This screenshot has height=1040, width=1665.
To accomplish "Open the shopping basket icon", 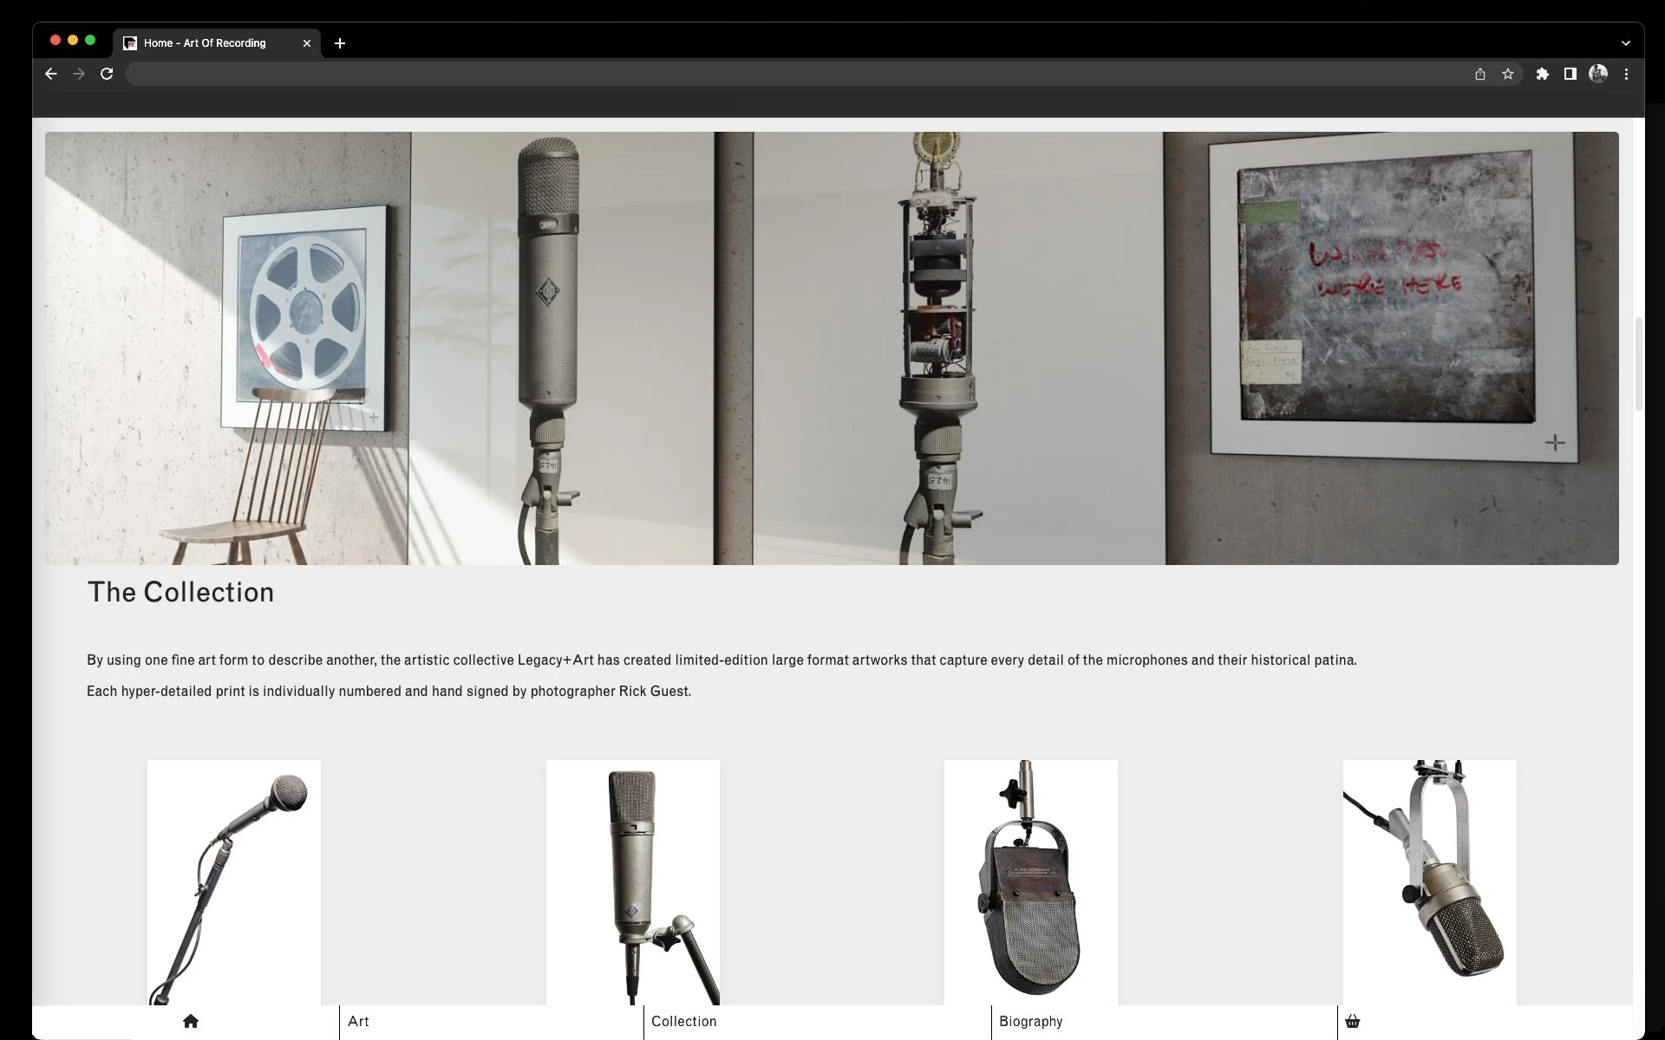I will pos(1352,1021).
